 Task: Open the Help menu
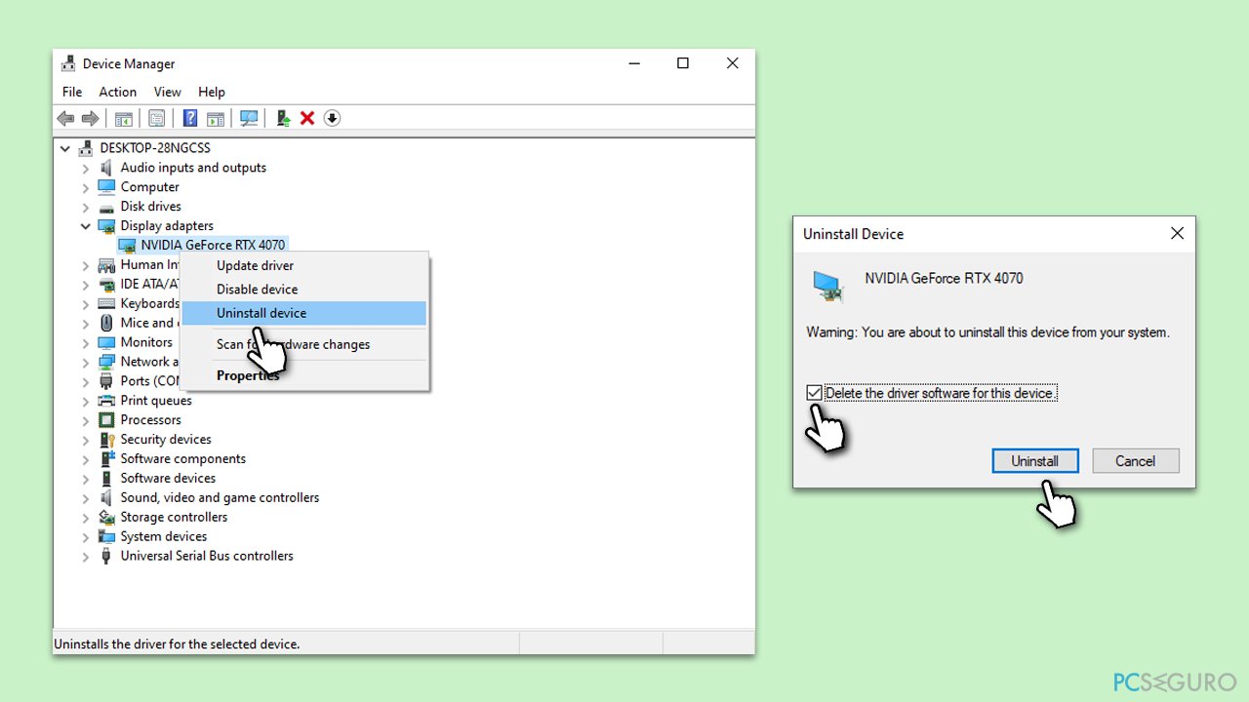click(212, 92)
